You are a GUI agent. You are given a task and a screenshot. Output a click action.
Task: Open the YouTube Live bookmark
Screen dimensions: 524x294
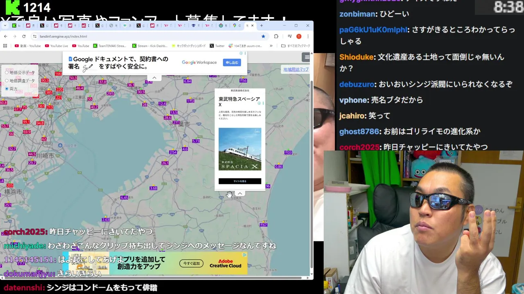pyautogui.click(x=56, y=46)
